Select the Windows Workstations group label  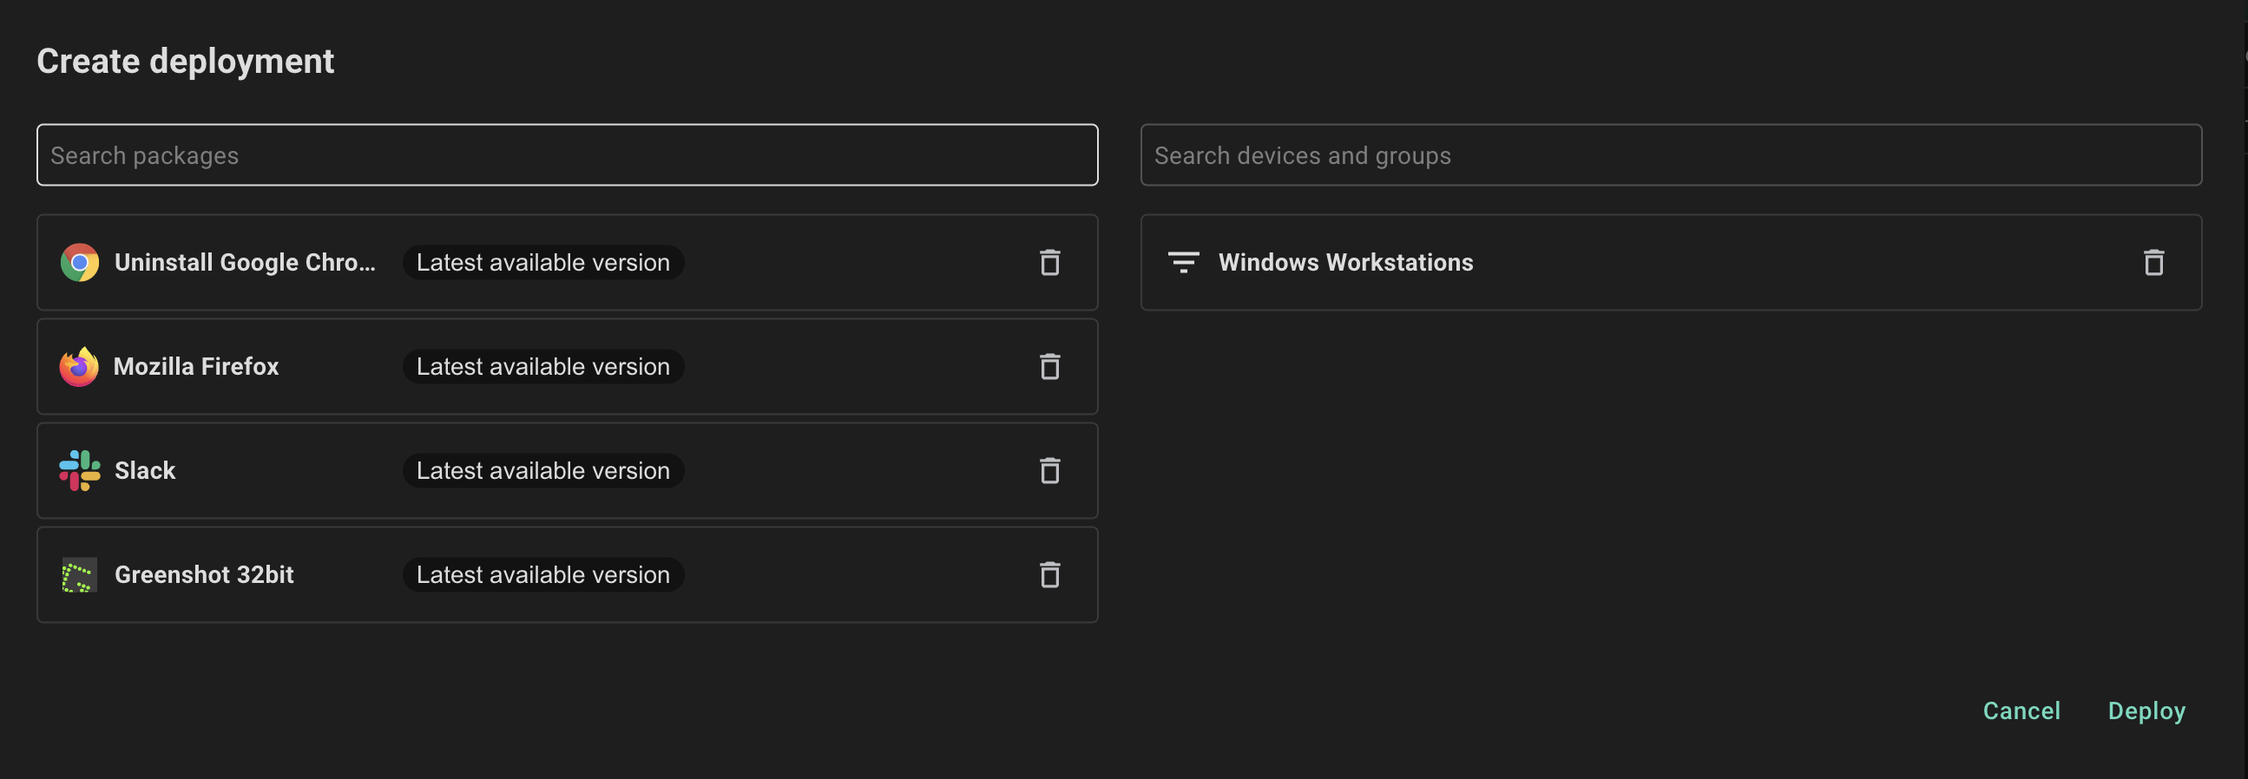click(x=1345, y=263)
